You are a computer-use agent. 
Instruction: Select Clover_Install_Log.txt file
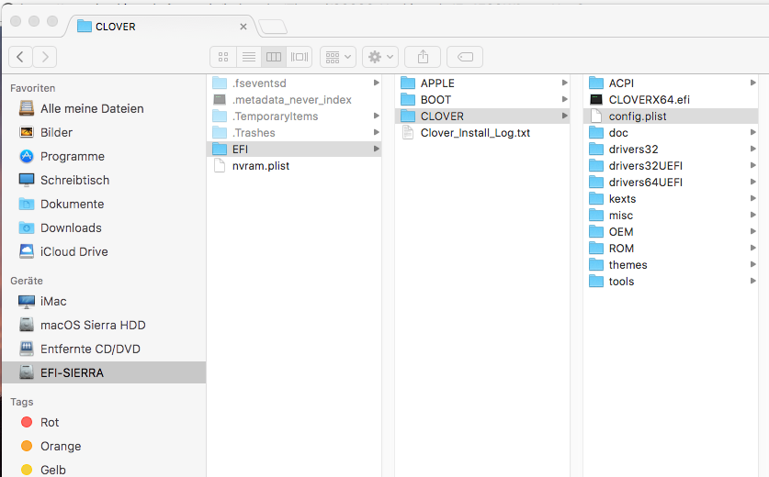coord(482,133)
